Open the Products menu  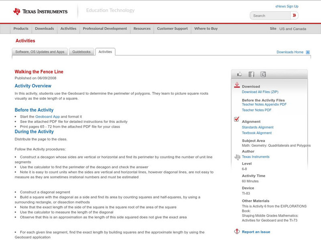21,28
